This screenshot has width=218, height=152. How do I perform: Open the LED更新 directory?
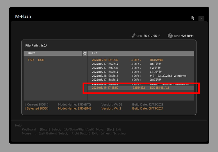tap(156, 72)
